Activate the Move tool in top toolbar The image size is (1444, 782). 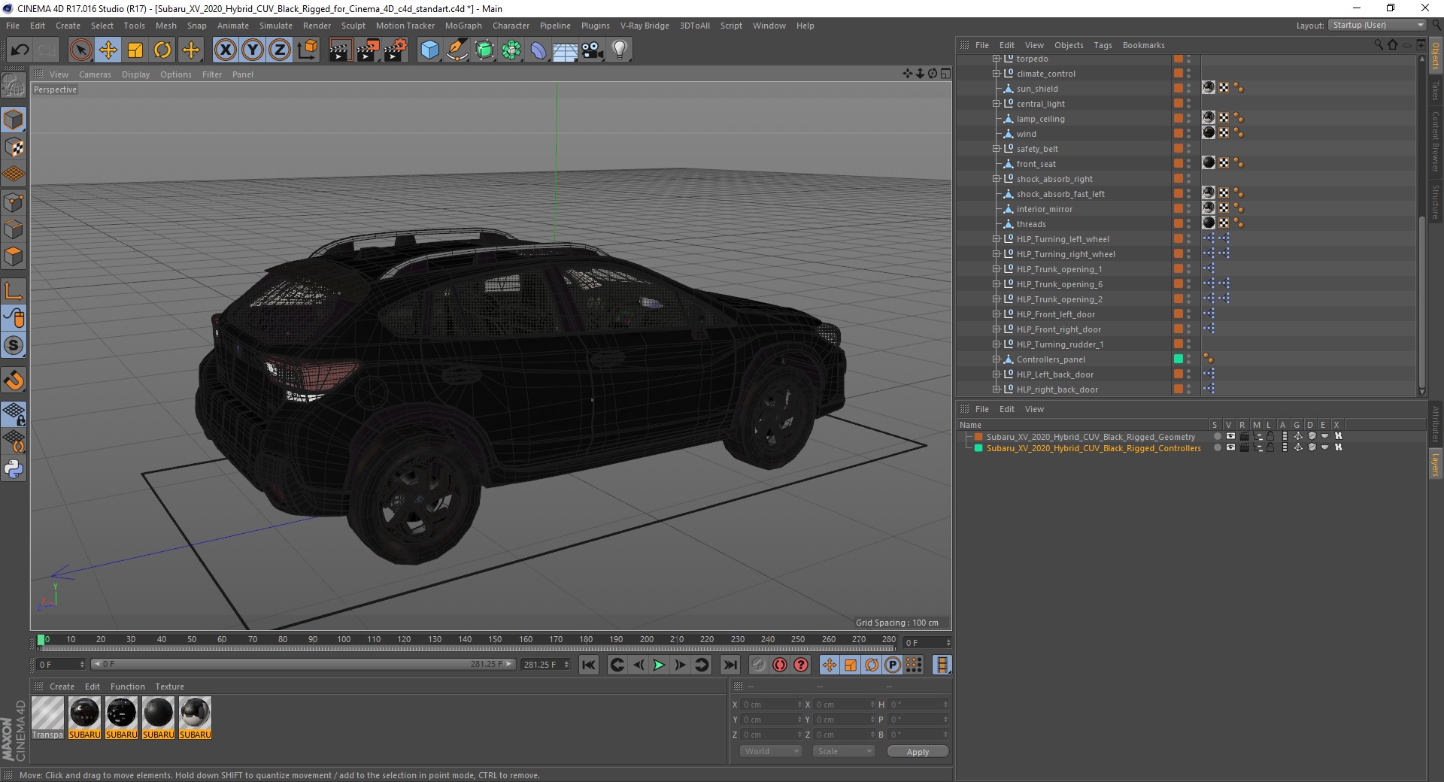[x=108, y=50]
